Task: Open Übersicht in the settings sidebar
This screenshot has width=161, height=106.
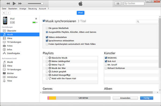Action: click(20, 31)
